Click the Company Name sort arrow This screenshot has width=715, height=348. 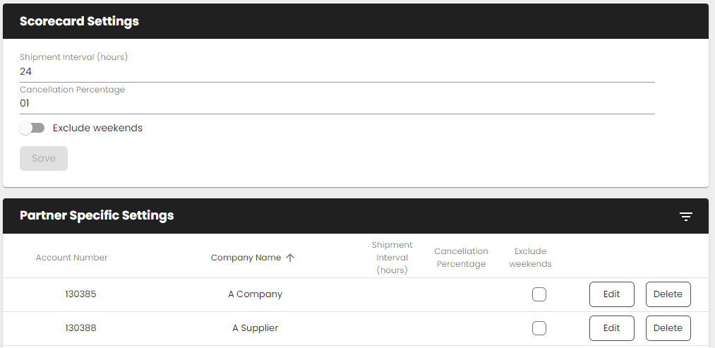click(290, 258)
